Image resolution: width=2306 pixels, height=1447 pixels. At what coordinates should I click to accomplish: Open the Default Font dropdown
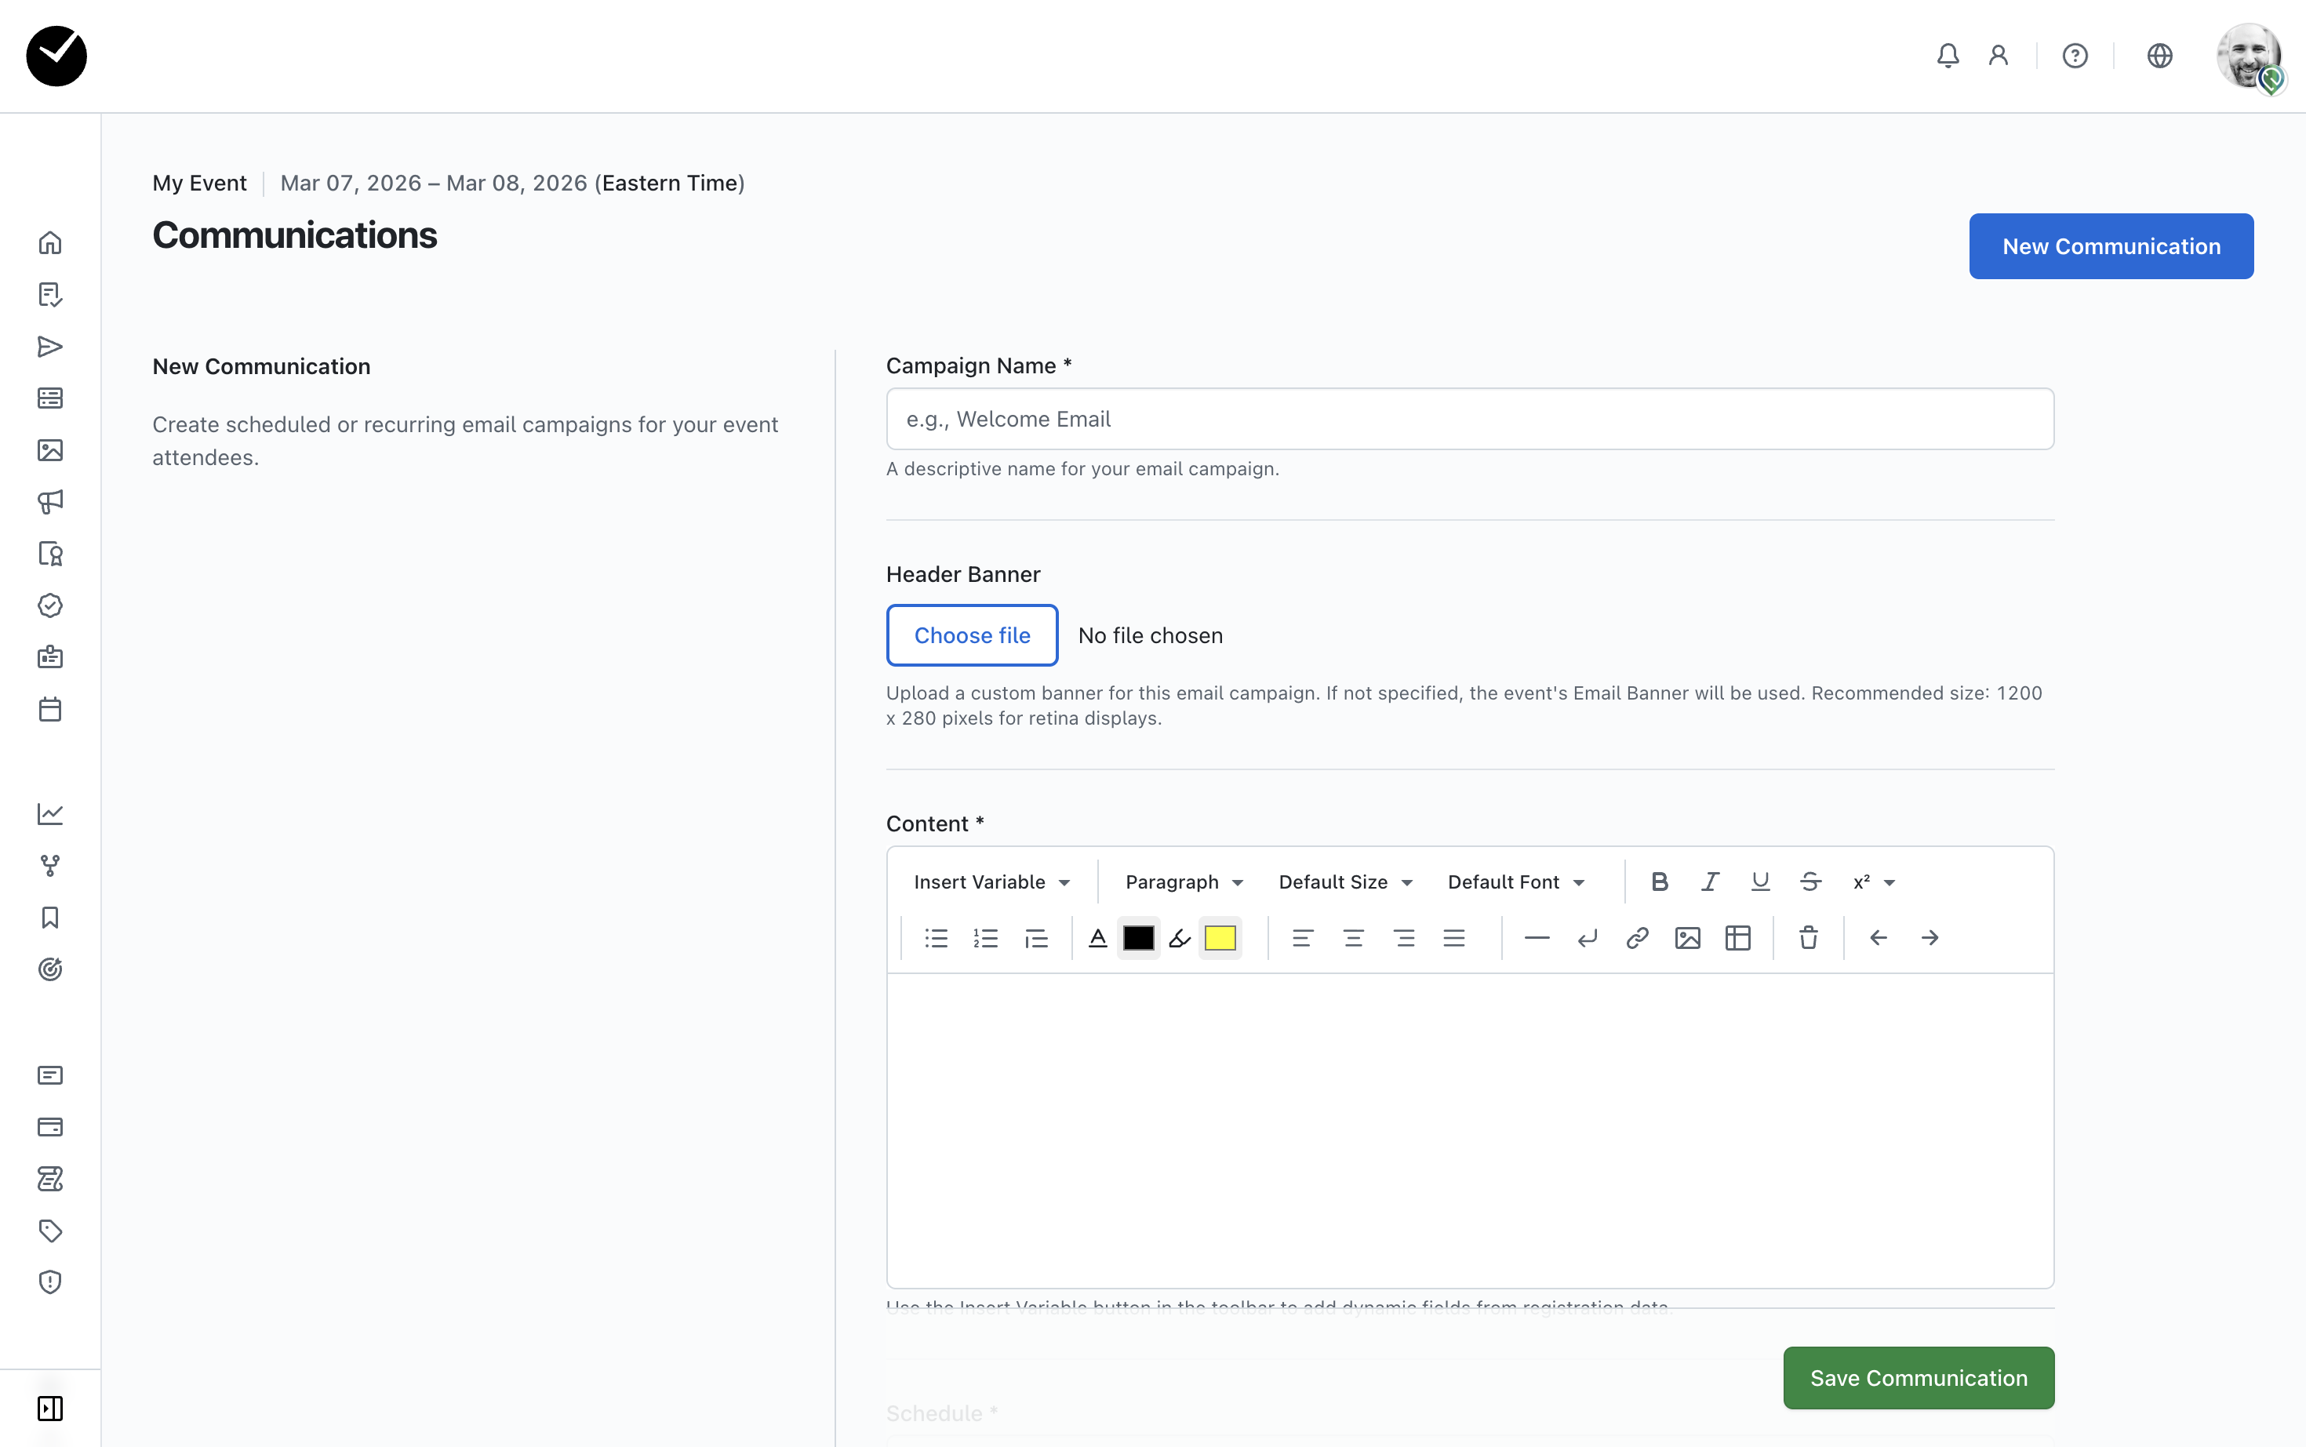1515,882
